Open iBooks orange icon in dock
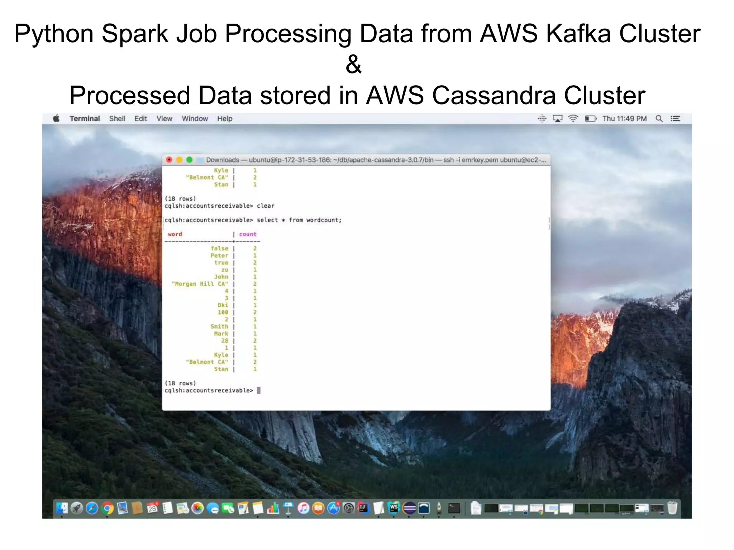The width and height of the screenshot is (734, 550). click(318, 508)
